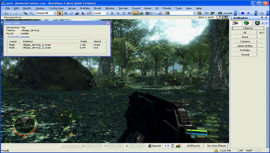This screenshot has width=270, height=153.
Task: Open the Terrain menu
Action: (x=123, y=8)
